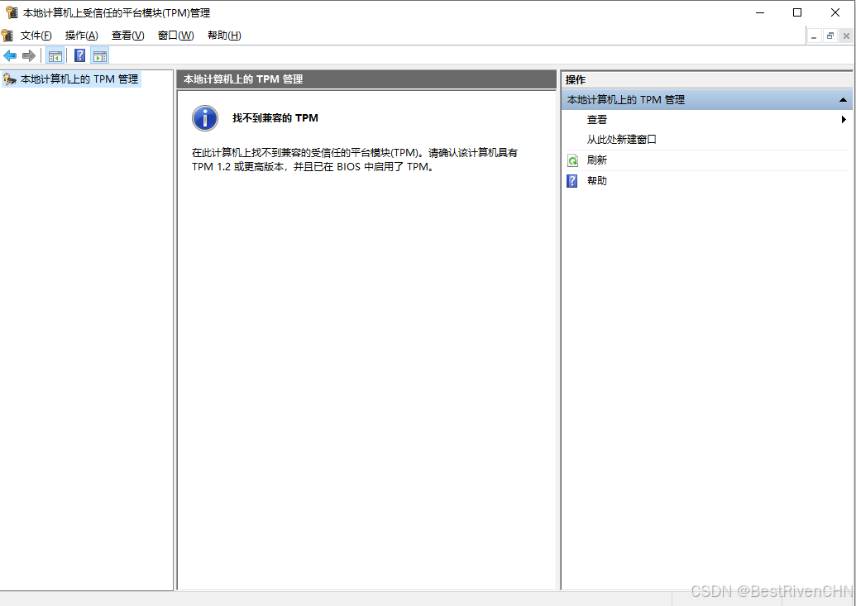Screen dimensions: 856x606
Task: Open the 帮助(H) menu
Action: coord(224,36)
